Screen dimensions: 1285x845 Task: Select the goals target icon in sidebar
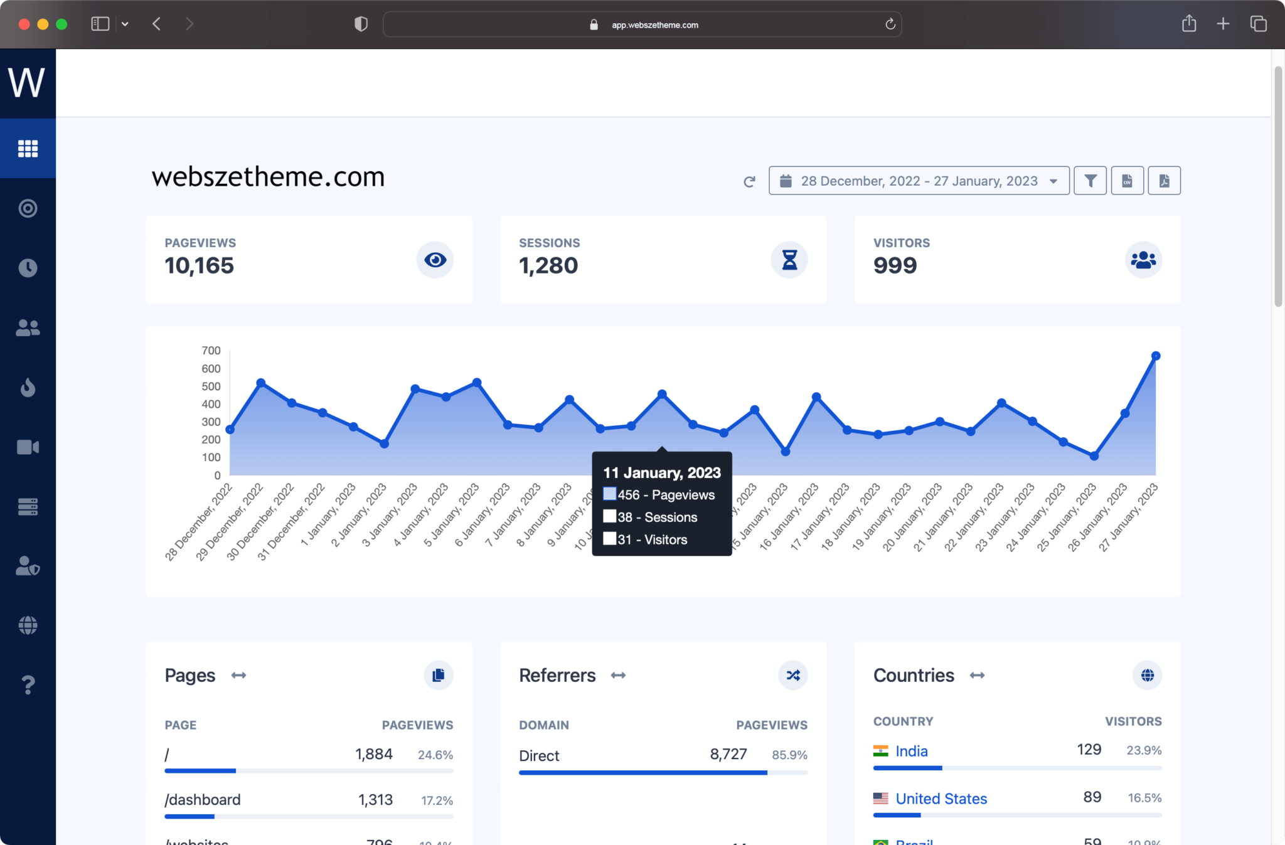28,208
